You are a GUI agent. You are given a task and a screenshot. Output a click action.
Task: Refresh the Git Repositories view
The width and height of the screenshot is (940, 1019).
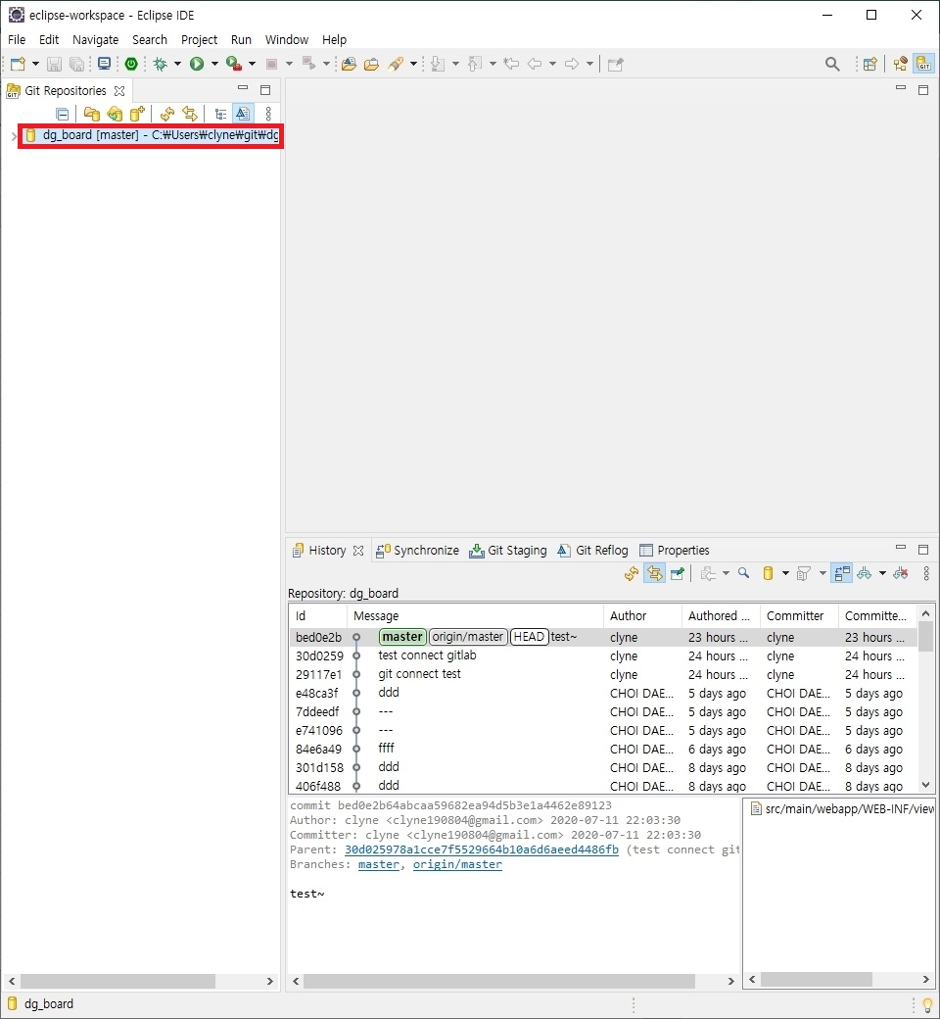(167, 115)
